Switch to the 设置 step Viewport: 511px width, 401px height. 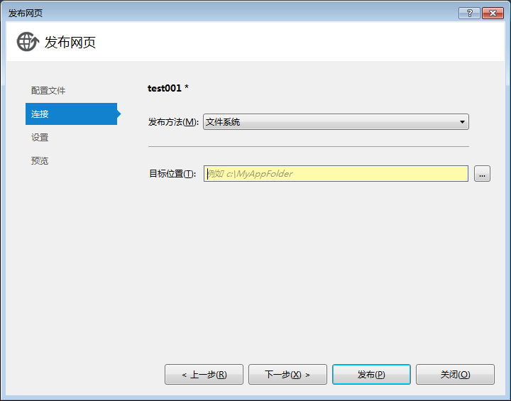40,137
